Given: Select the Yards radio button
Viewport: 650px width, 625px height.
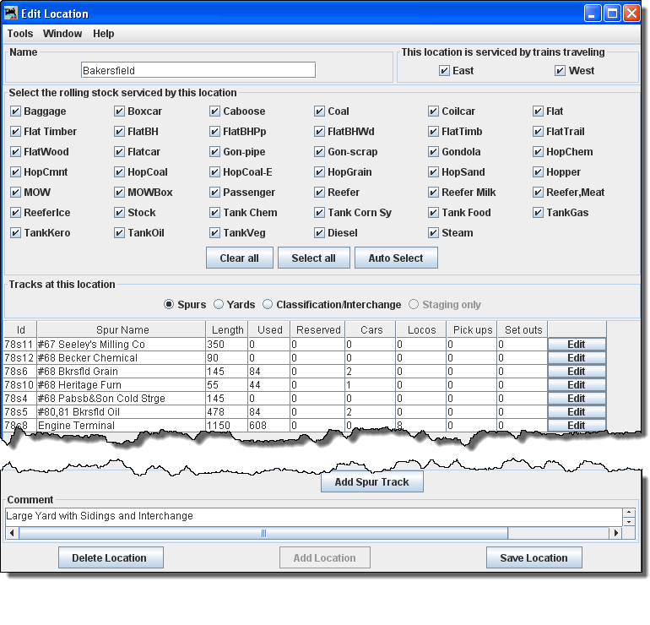Looking at the screenshot, I should (219, 304).
